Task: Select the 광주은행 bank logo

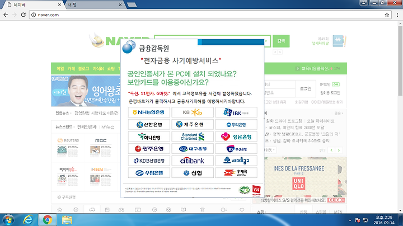Action: point(149,149)
